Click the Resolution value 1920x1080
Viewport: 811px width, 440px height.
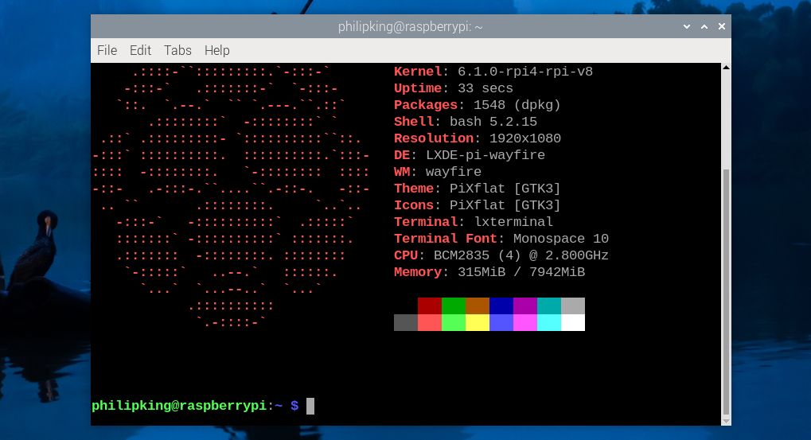pos(525,138)
